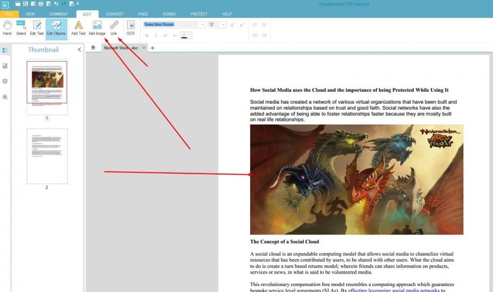
Task: Increase the font size
Action: (233, 25)
